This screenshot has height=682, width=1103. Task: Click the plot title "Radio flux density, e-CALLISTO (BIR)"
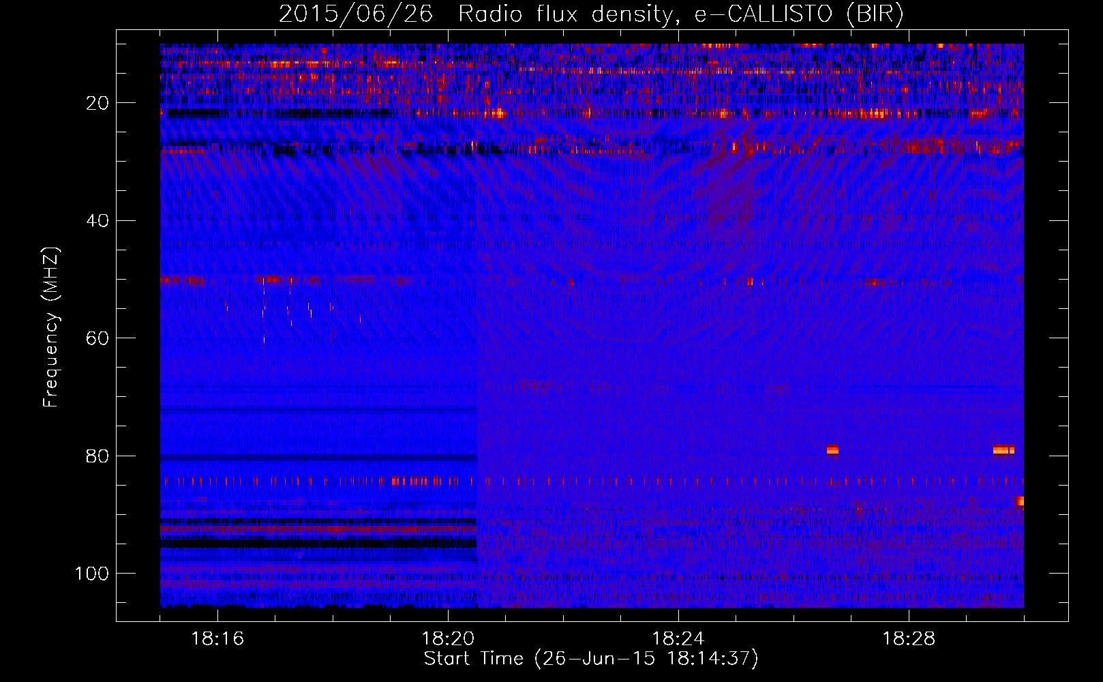[681, 14]
